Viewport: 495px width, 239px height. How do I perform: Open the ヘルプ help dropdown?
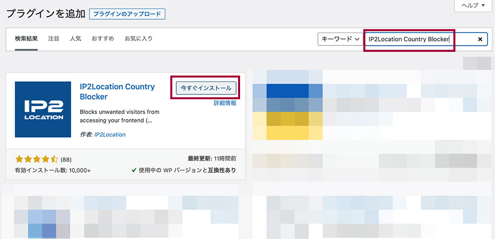click(x=473, y=5)
